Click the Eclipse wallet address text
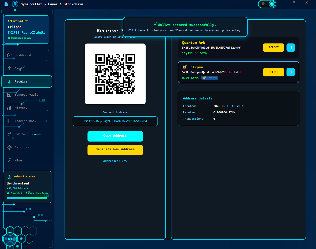Image resolution: width=316 pixels, height=249 pixels. pyautogui.click(x=211, y=72)
